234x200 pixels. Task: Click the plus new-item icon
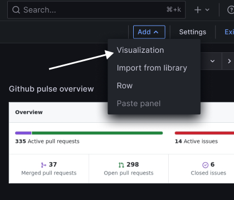198,9
